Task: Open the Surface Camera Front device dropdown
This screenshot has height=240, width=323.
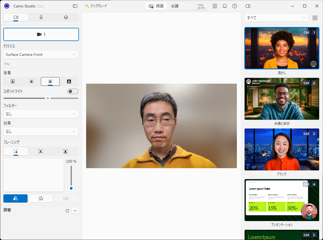Action: (x=41, y=54)
